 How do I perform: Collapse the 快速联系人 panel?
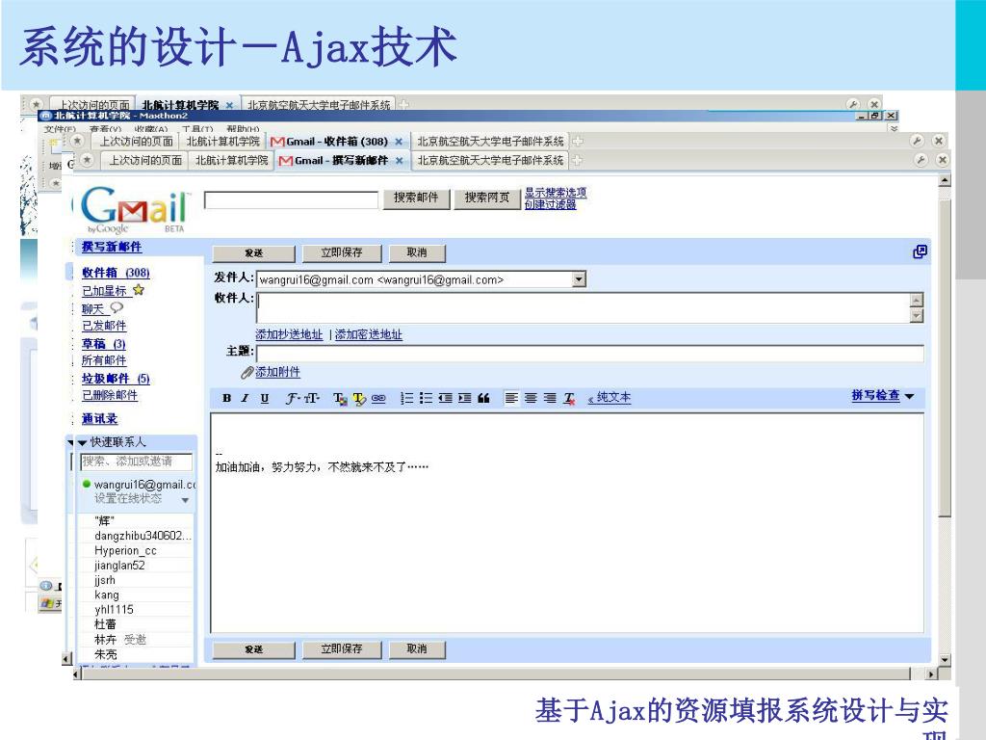point(82,442)
